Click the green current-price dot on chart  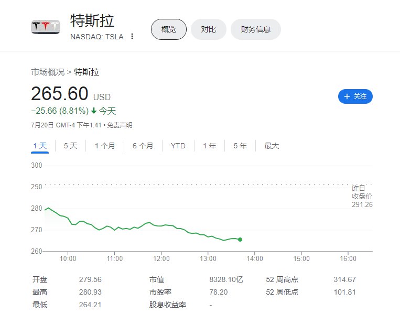click(240, 240)
